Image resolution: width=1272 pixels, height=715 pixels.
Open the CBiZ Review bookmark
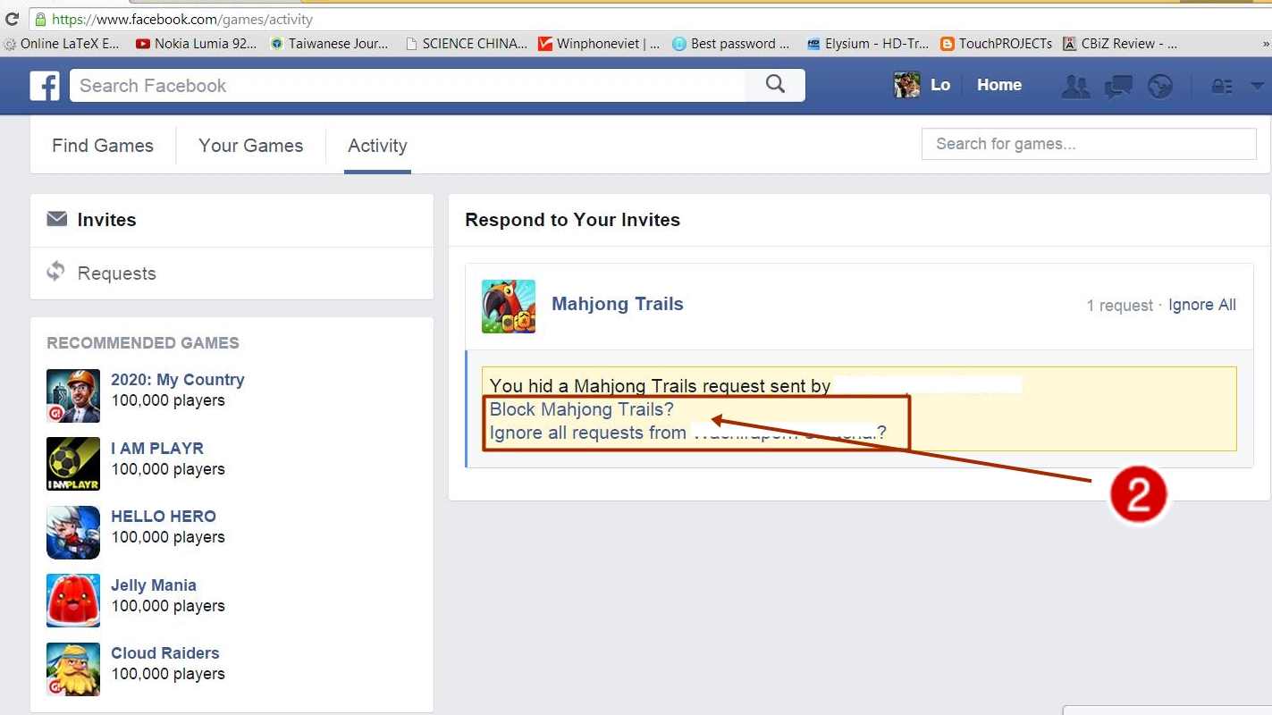pos(1120,43)
